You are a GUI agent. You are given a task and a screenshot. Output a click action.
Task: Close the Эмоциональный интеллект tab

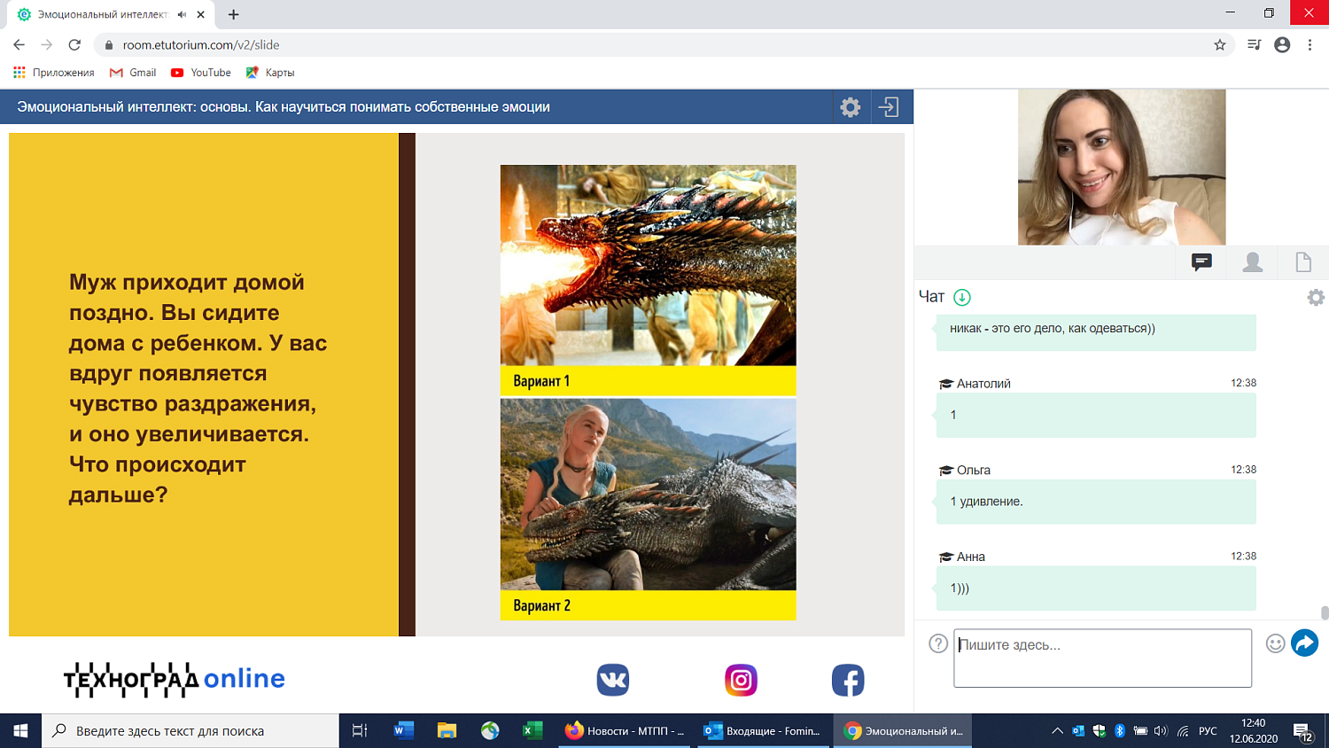(201, 14)
